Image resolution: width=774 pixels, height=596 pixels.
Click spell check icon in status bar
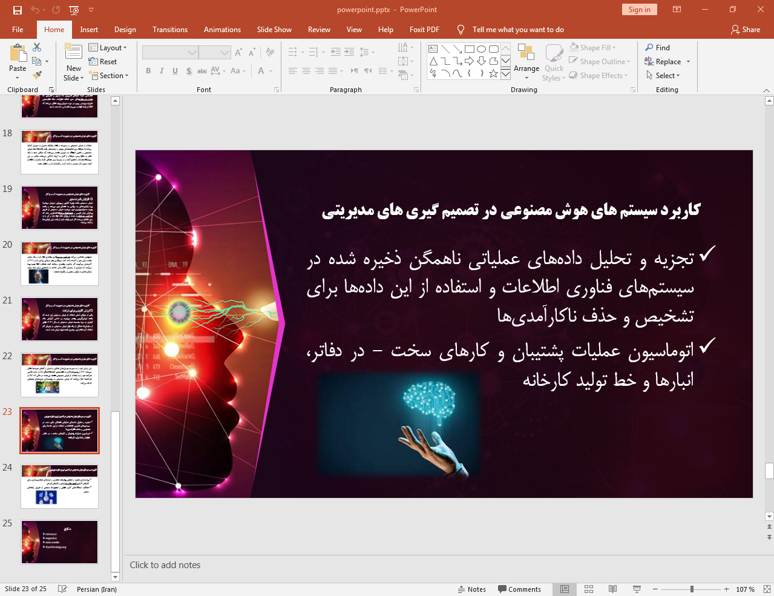[x=62, y=589]
